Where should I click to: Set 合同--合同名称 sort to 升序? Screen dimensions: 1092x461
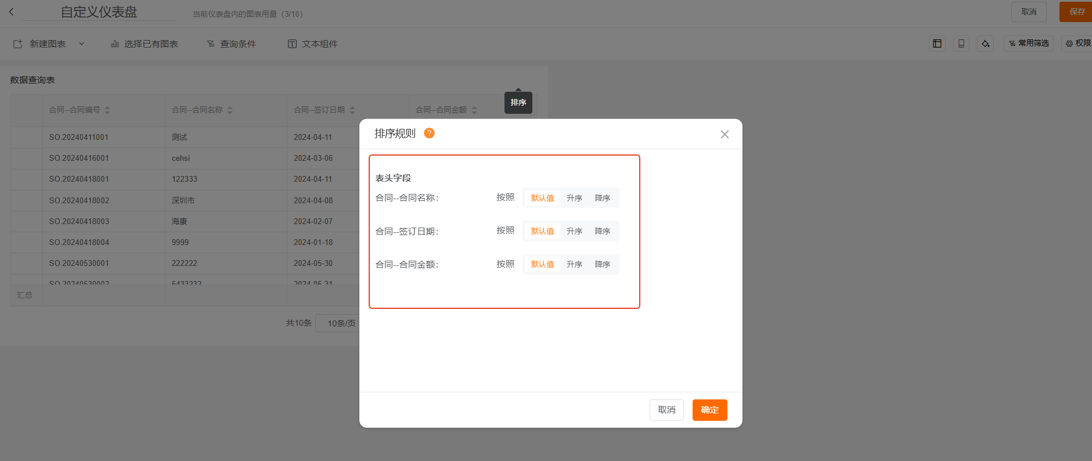574,198
